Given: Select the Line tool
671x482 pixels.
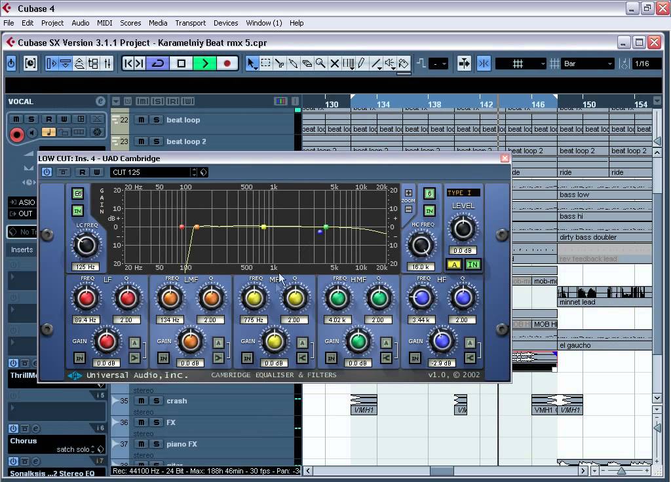Looking at the screenshot, I should (376, 64).
